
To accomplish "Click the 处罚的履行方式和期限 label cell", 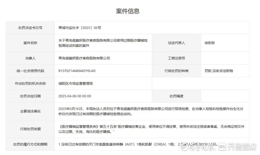I will click(30, 144).
